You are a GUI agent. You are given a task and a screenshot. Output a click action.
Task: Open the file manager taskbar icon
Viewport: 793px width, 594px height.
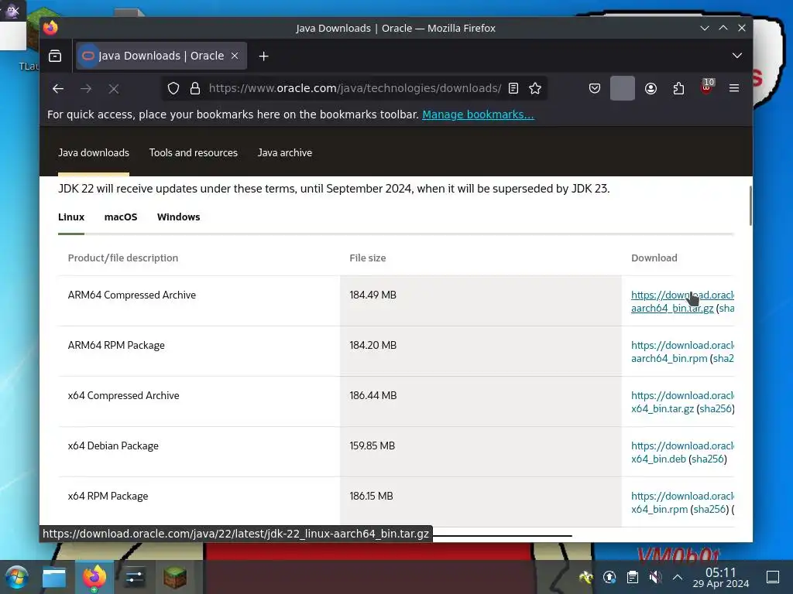pyautogui.click(x=54, y=577)
